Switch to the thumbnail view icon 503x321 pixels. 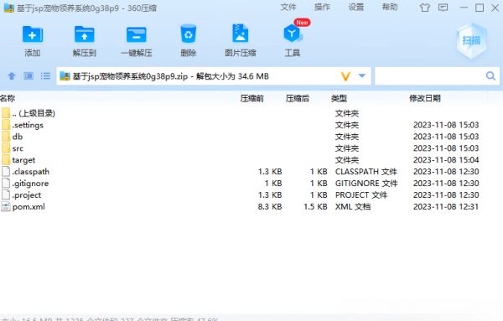tap(29, 76)
